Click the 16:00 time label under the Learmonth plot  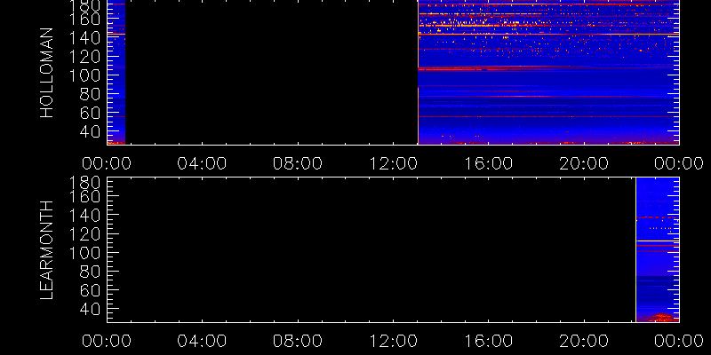click(488, 341)
